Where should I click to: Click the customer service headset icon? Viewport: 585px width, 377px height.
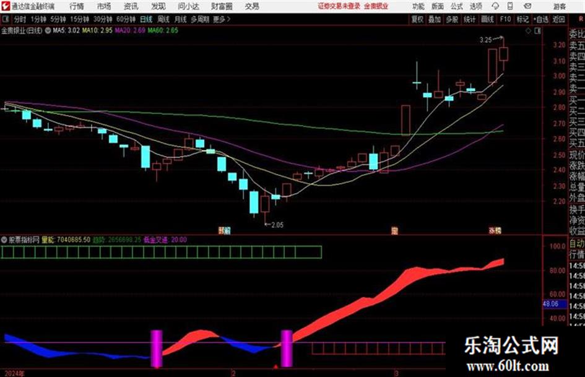point(495,6)
